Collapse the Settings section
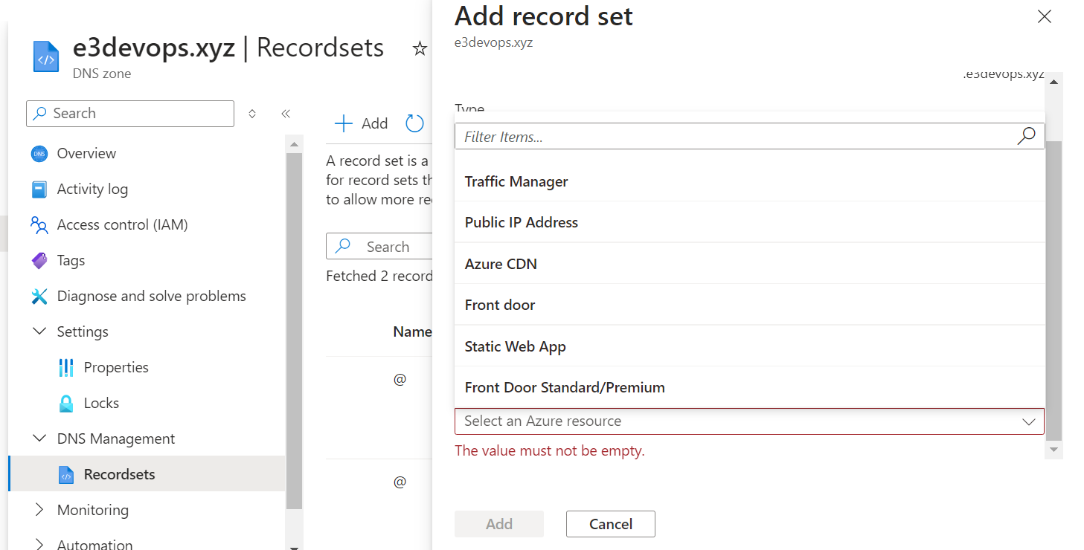 coord(39,331)
